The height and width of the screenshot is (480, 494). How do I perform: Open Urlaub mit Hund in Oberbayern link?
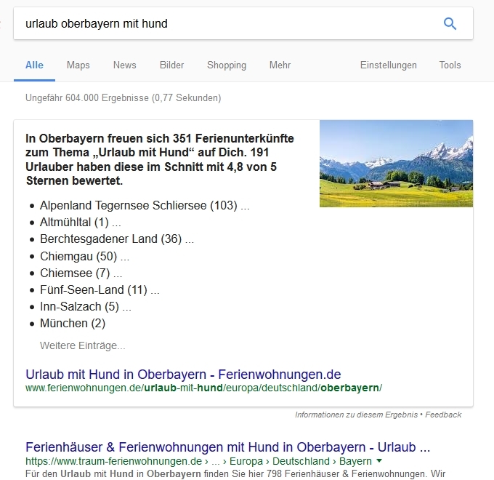pos(183,375)
